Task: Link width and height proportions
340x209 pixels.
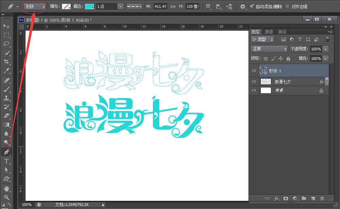Action: (173, 6)
